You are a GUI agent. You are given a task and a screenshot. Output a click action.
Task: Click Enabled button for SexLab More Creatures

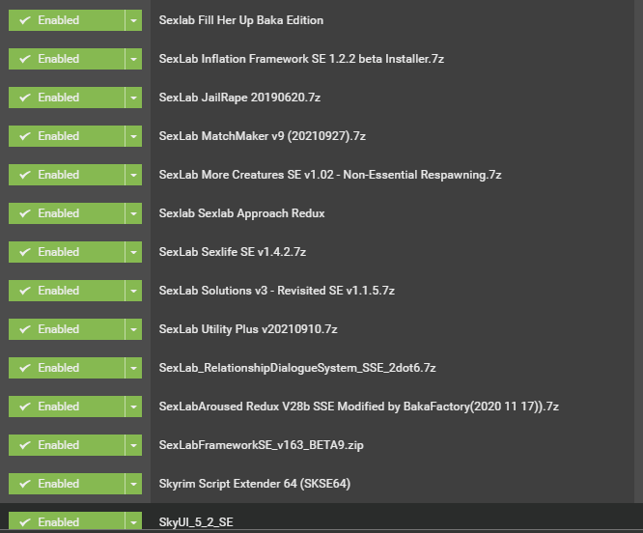(67, 175)
